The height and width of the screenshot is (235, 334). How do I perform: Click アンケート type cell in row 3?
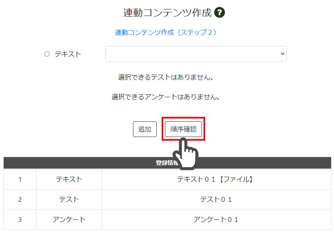tap(69, 219)
